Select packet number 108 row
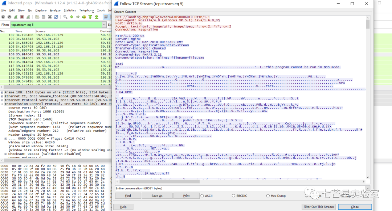 56,54
